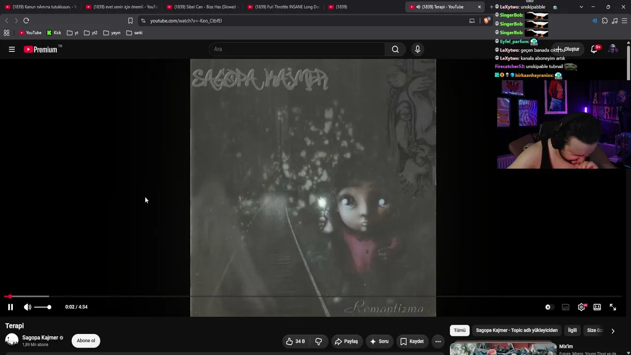Switch to the evet senin için önemli tab
Image resolution: width=631 pixels, height=355 pixels.
(121, 7)
